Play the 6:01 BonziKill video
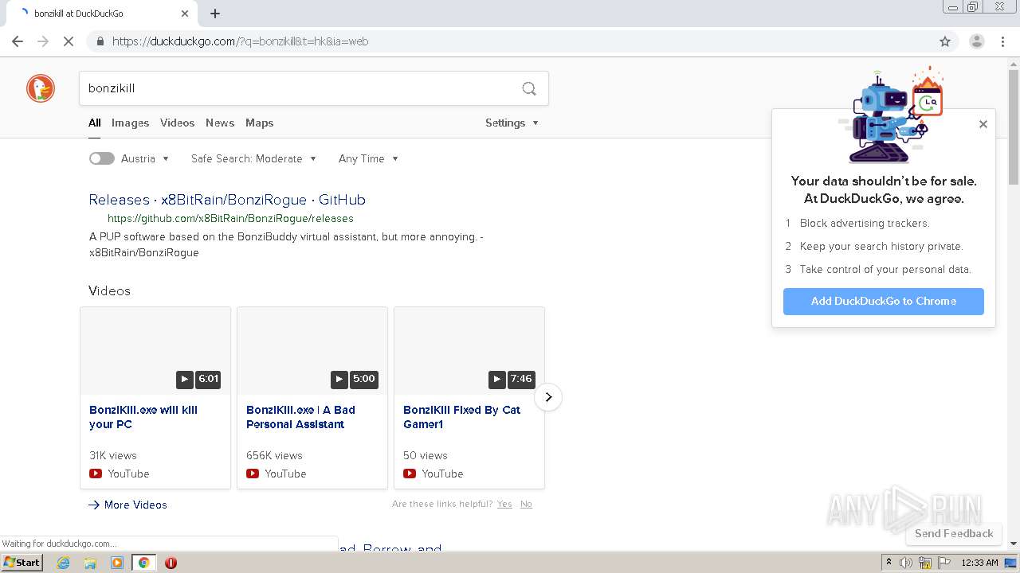The width and height of the screenshot is (1020, 573). [155, 351]
